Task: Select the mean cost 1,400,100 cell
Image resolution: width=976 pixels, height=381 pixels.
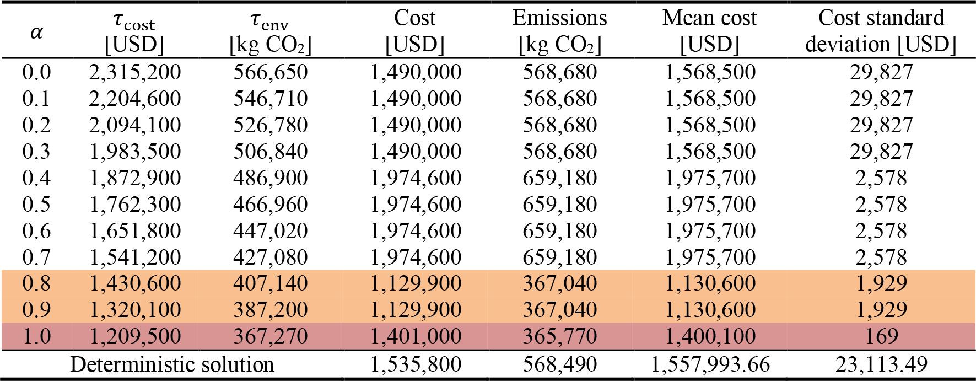Action: 710,336
